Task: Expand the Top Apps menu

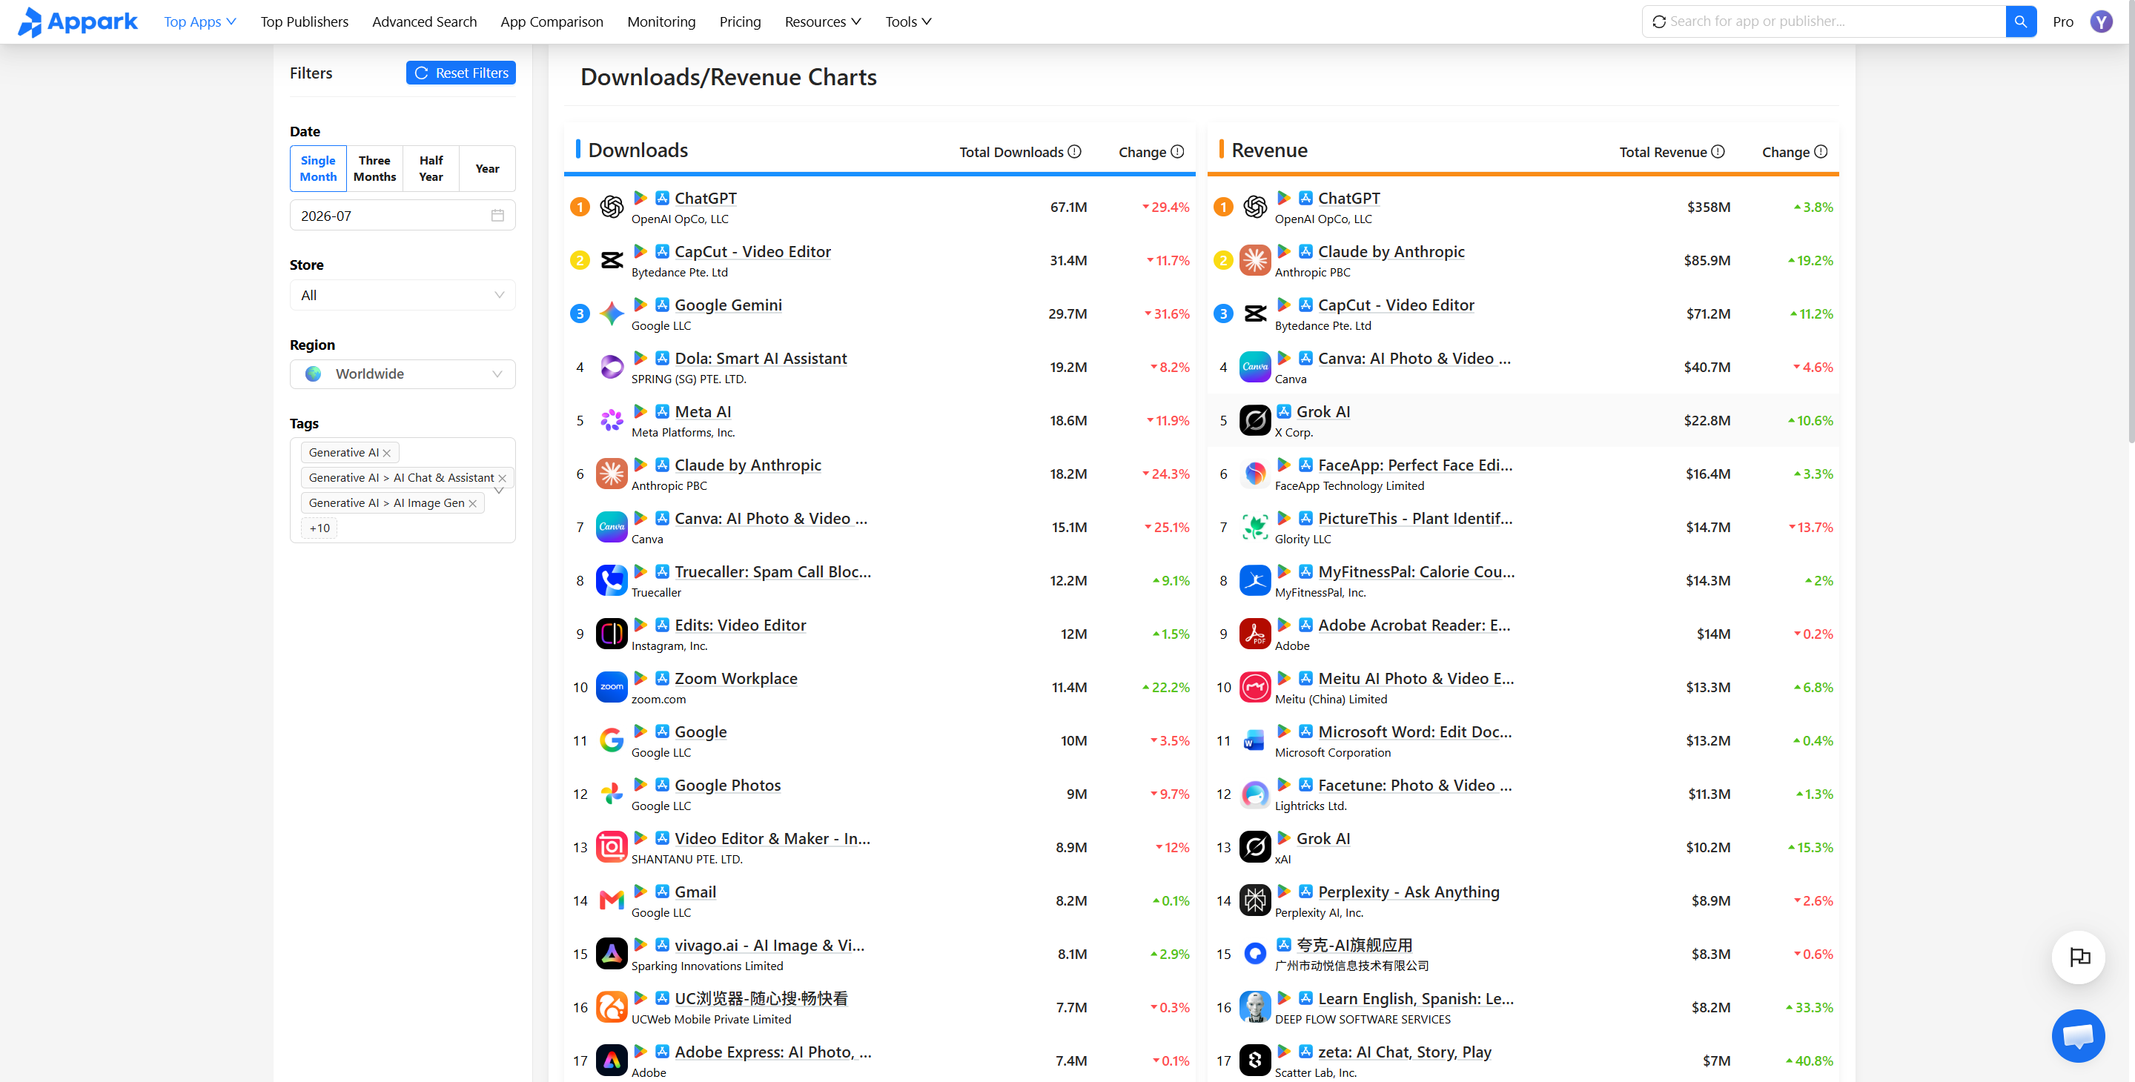Action: tap(199, 21)
